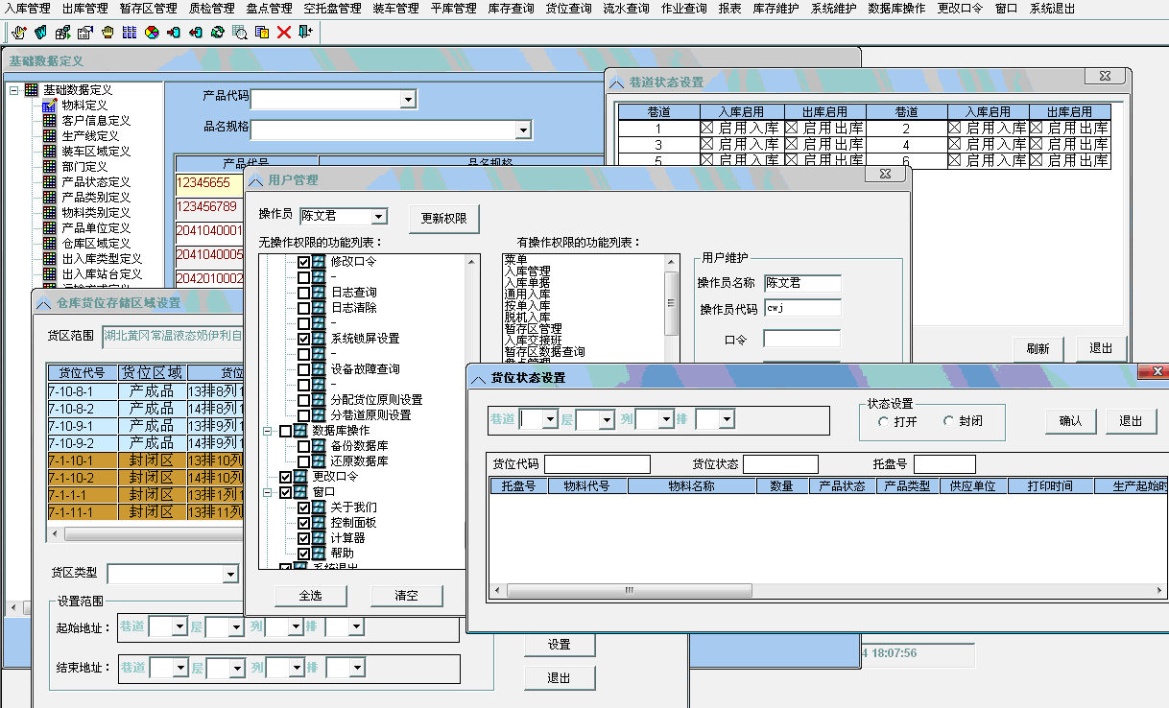Click the icon next to 计算器 in permission tree
Viewport: 1169px width, 708px height.
[x=320, y=537]
